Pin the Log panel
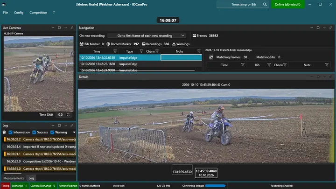The width and height of the screenshot is (336, 189). click(x=72, y=126)
